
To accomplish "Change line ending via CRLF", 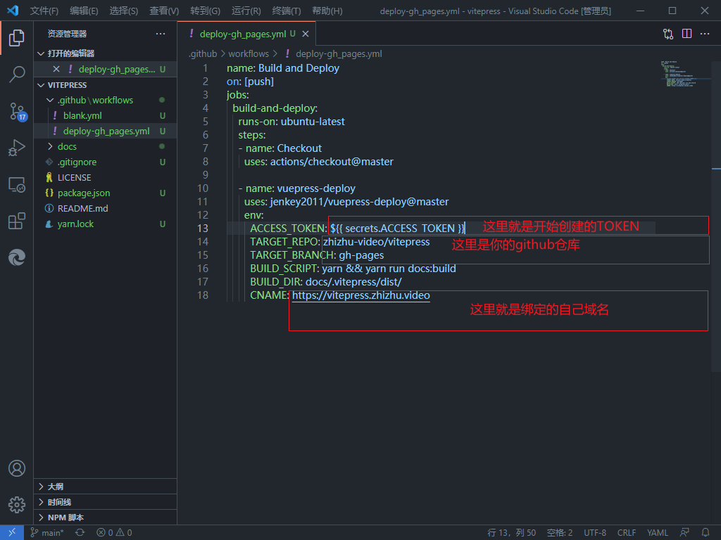I will (x=627, y=533).
